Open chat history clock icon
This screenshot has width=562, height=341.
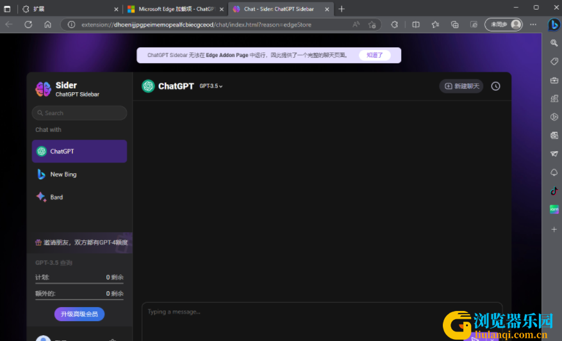click(x=495, y=86)
